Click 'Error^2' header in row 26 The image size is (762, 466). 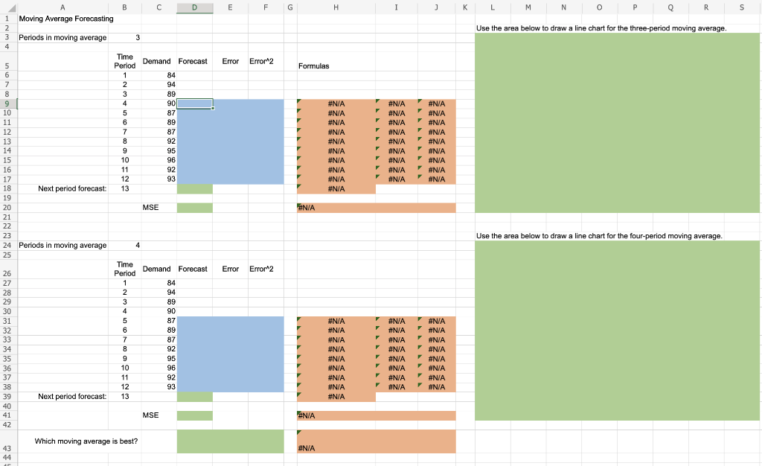click(261, 269)
